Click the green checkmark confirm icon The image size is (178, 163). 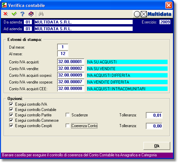[x=14, y=14]
